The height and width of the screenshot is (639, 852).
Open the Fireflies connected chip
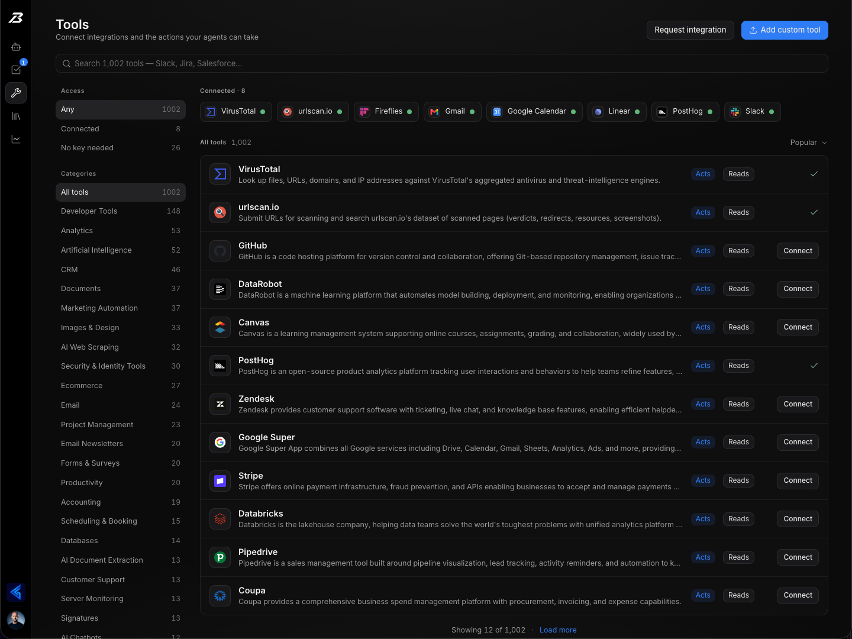click(386, 111)
